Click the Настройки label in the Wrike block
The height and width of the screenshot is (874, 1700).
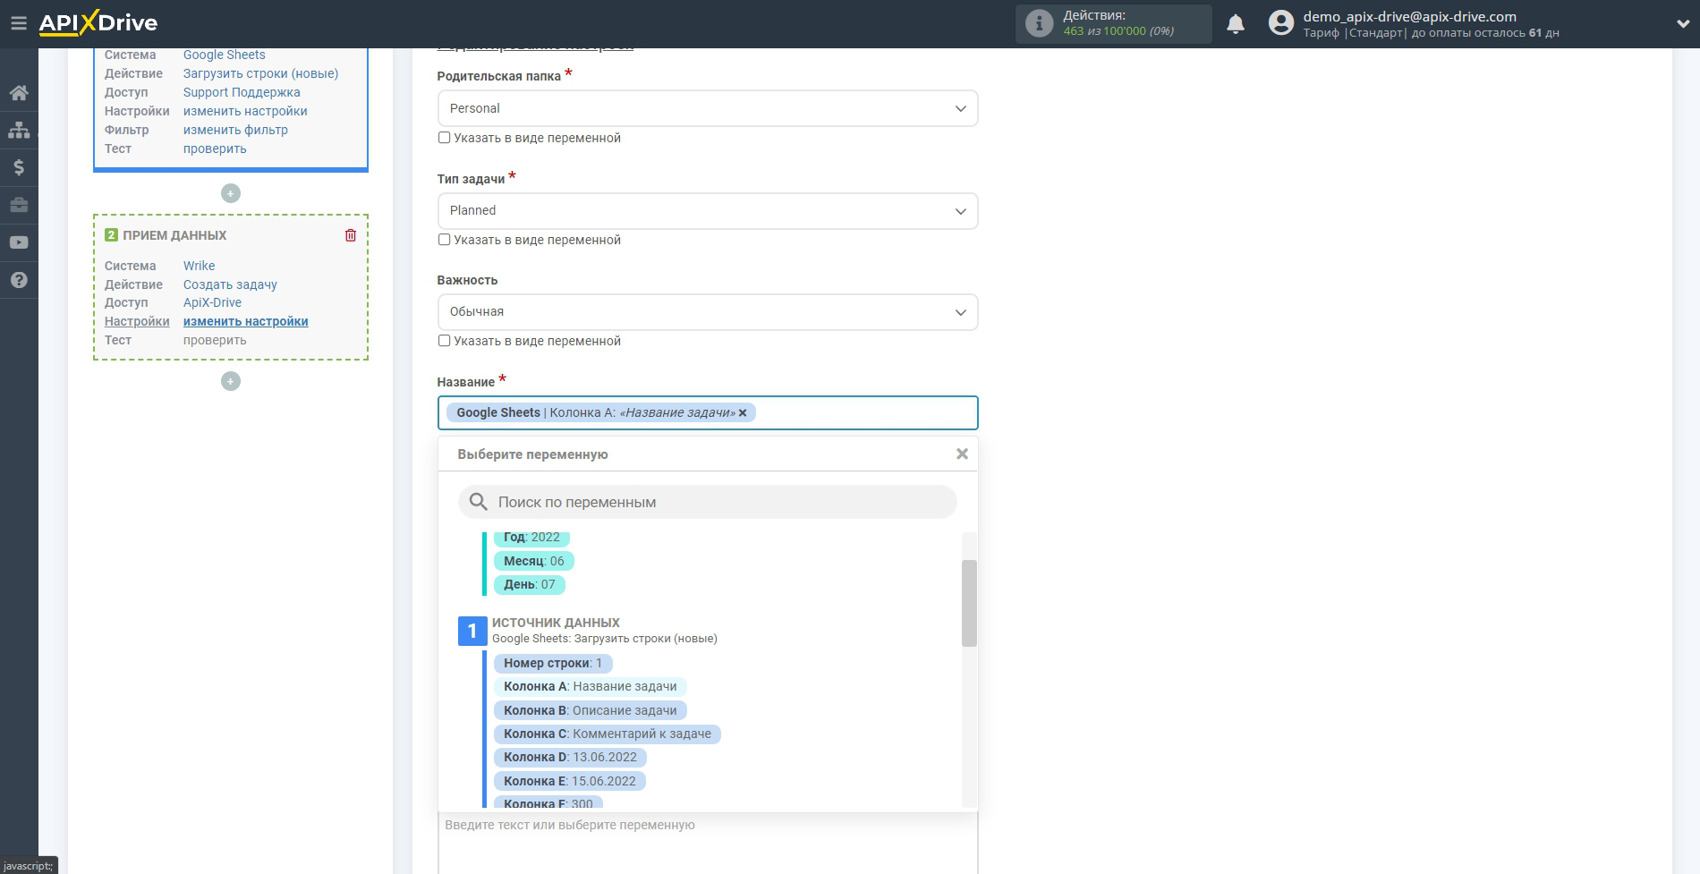[137, 321]
